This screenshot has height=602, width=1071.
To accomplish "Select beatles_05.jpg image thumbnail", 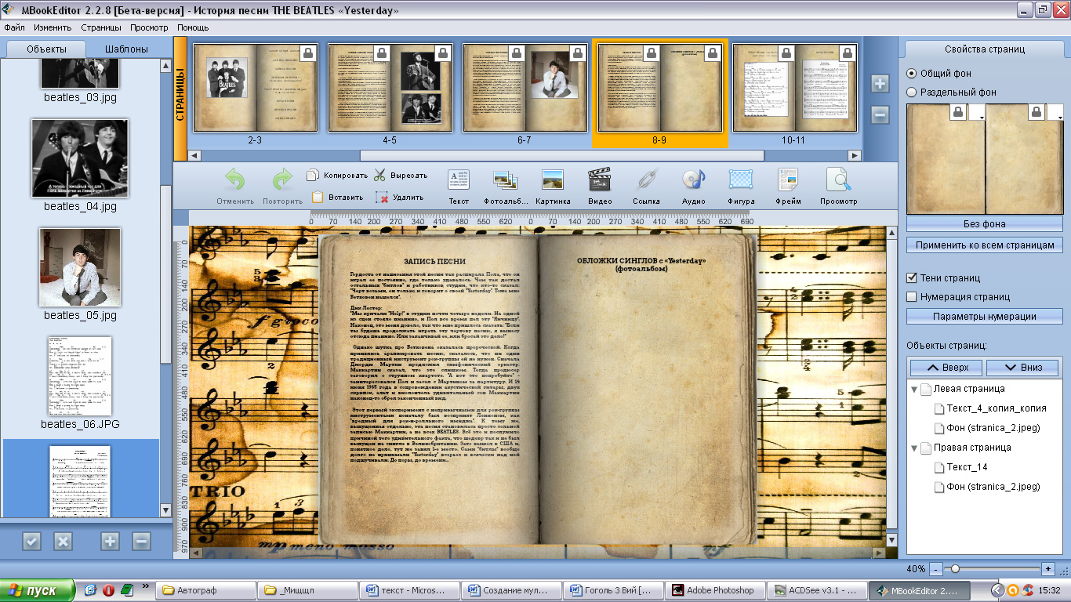I will click(x=80, y=267).
